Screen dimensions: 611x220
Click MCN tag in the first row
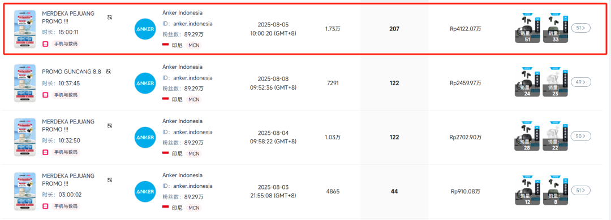[193, 45]
